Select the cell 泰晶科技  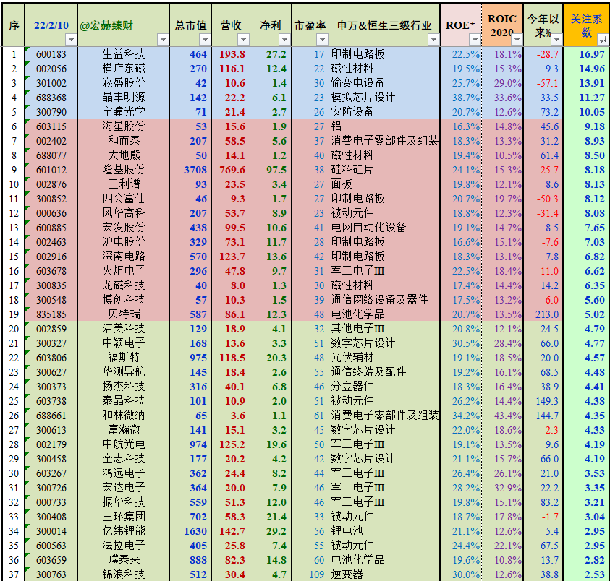124,401
